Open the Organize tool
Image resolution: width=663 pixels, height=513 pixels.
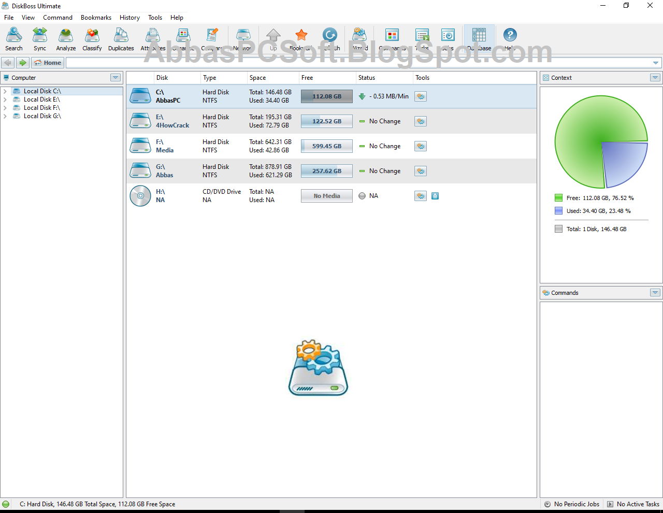(183, 39)
